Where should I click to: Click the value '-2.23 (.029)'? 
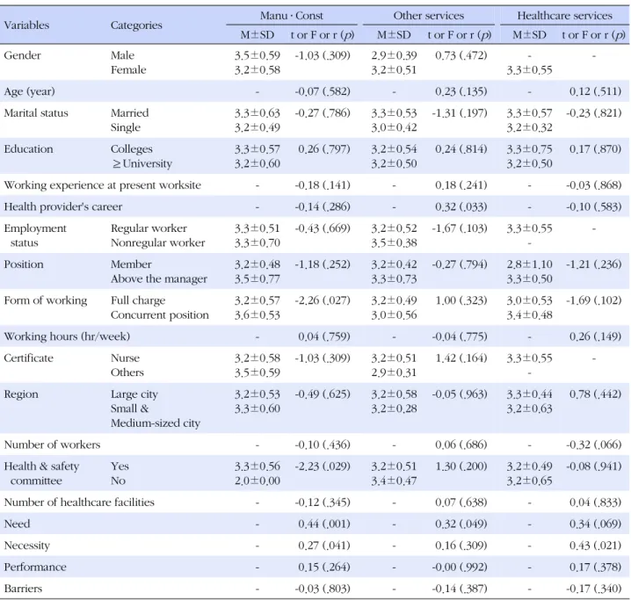pos(323,466)
